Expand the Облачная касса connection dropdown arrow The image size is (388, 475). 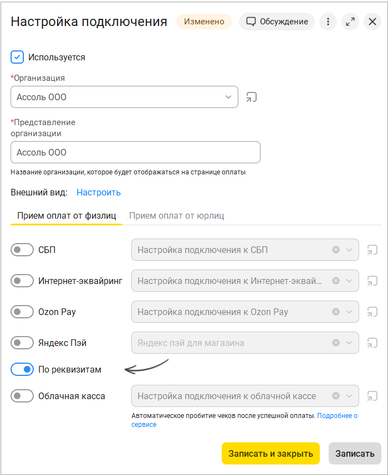pos(349,396)
